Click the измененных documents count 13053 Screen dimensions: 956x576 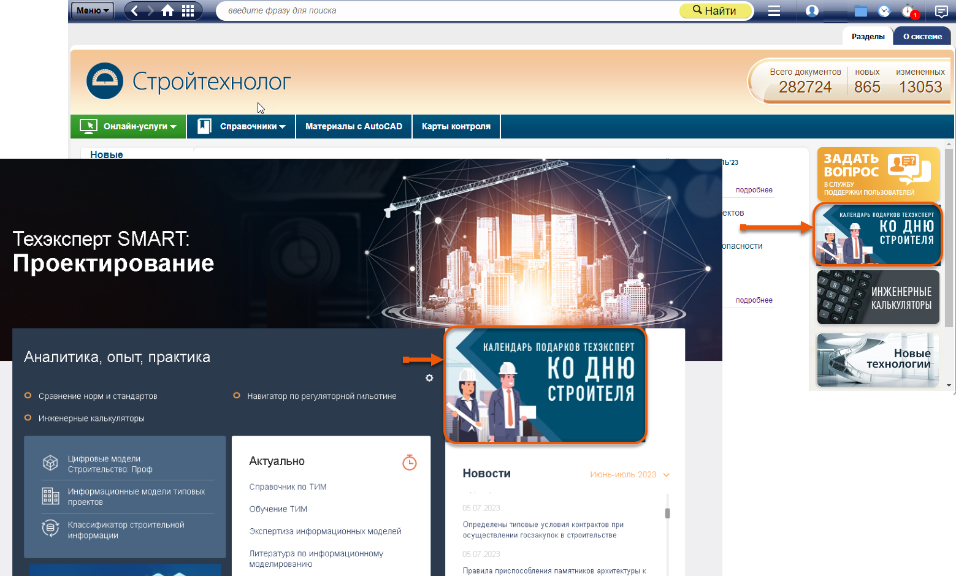pos(920,87)
